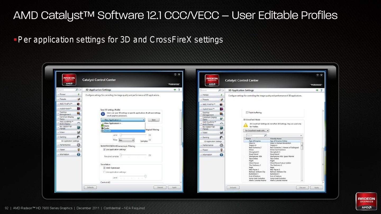Open the Filter Box dropdown
This screenshot has height=214, width=381.
click(126, 140)
